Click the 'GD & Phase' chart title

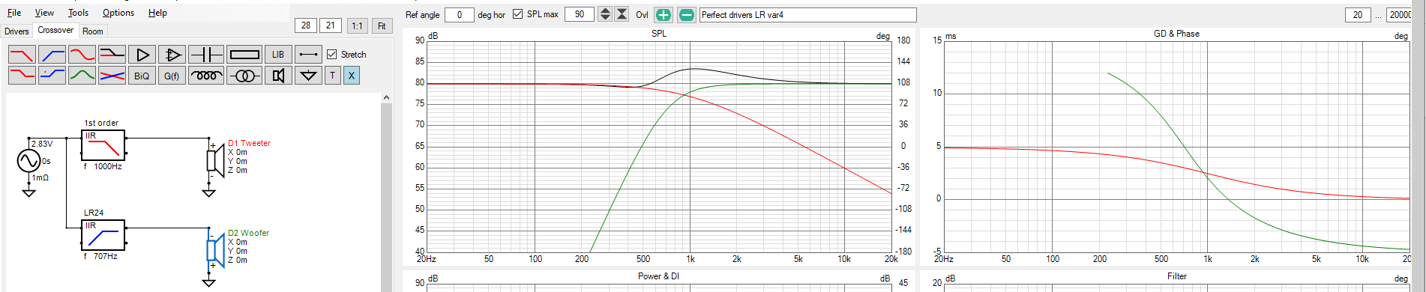pos(1176,34)
